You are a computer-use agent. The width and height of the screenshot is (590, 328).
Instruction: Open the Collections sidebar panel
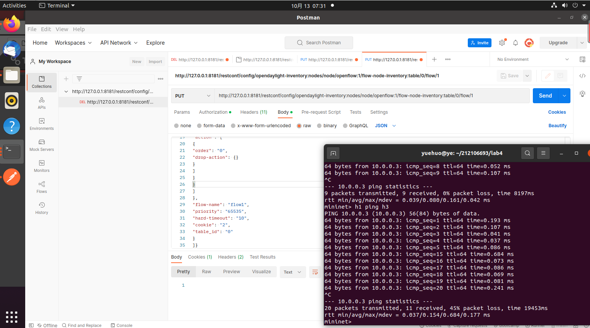click(x=42, y=82)
